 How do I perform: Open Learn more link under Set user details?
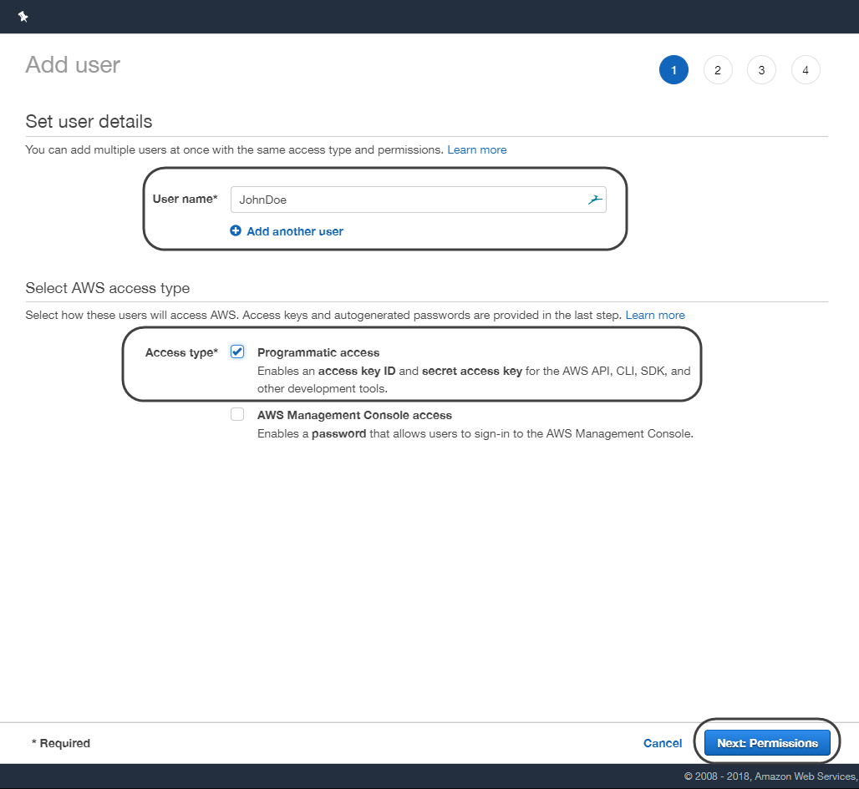476,149
